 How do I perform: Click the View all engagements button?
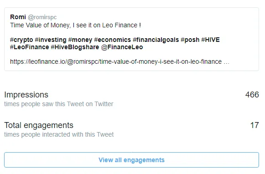131,160
